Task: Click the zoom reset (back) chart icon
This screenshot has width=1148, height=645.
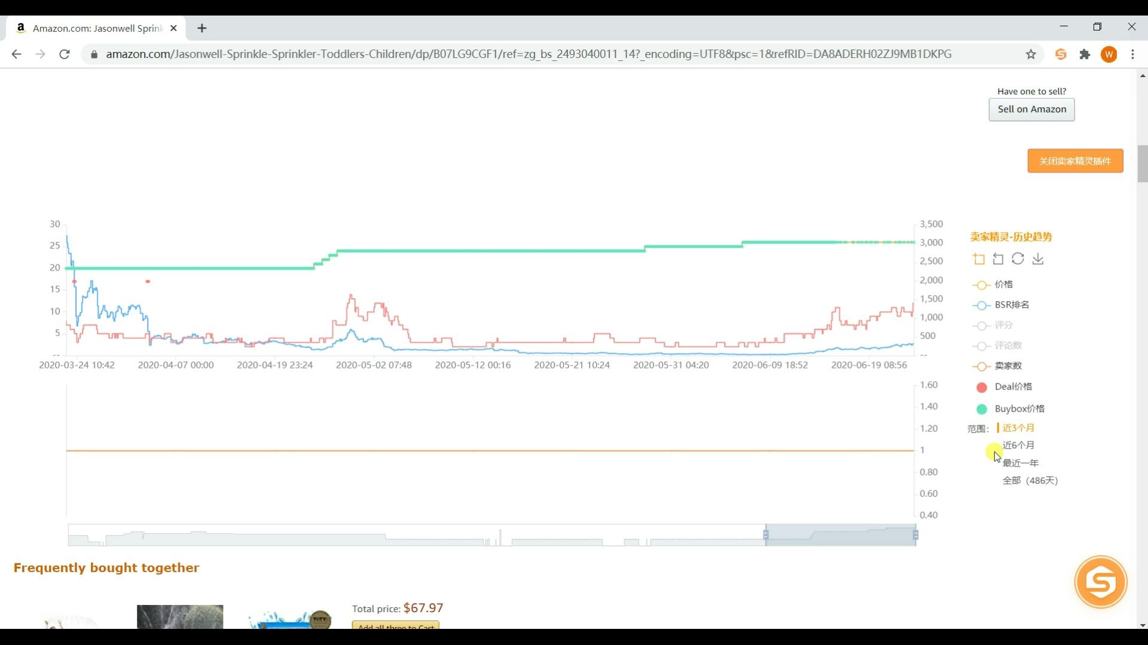Action: point(998,259)
